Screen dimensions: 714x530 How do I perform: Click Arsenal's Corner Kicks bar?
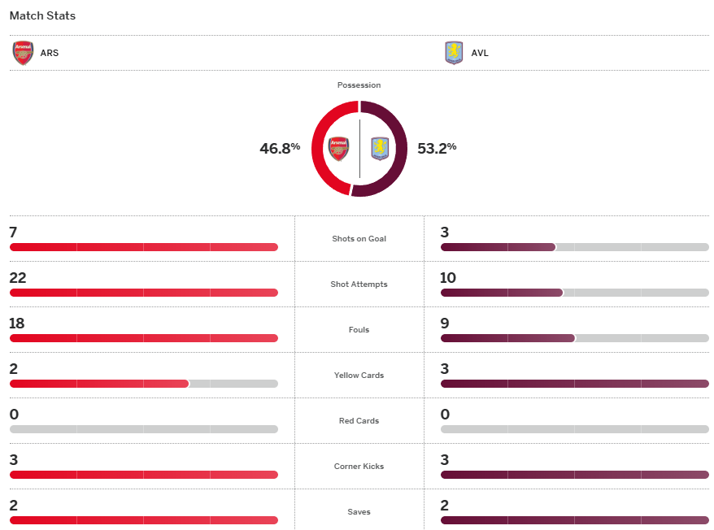coord(143,475)
